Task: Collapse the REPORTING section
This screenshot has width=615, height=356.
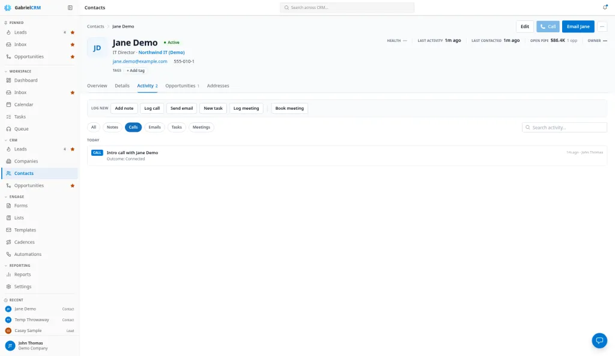Action: [x=17, y=266]
